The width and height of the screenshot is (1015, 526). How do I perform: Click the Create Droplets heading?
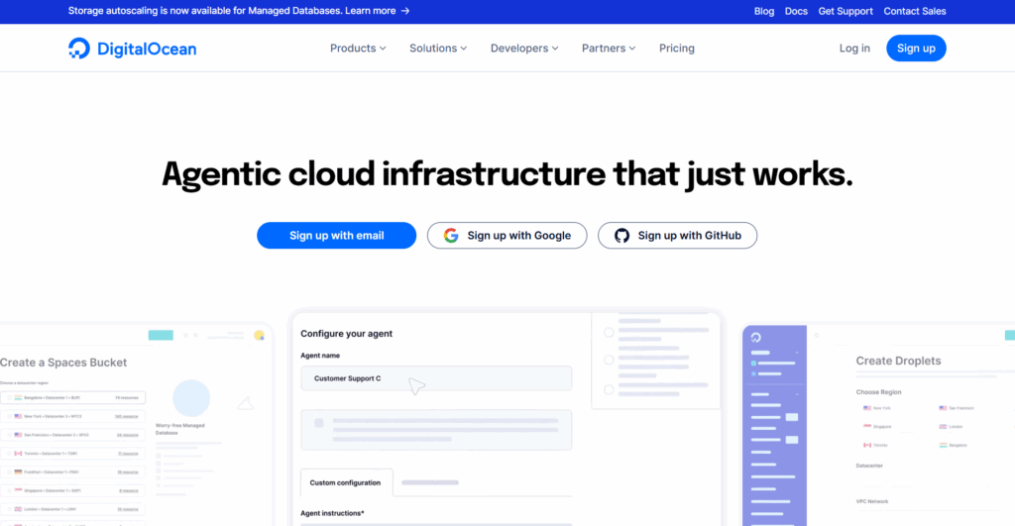[898, 361]
